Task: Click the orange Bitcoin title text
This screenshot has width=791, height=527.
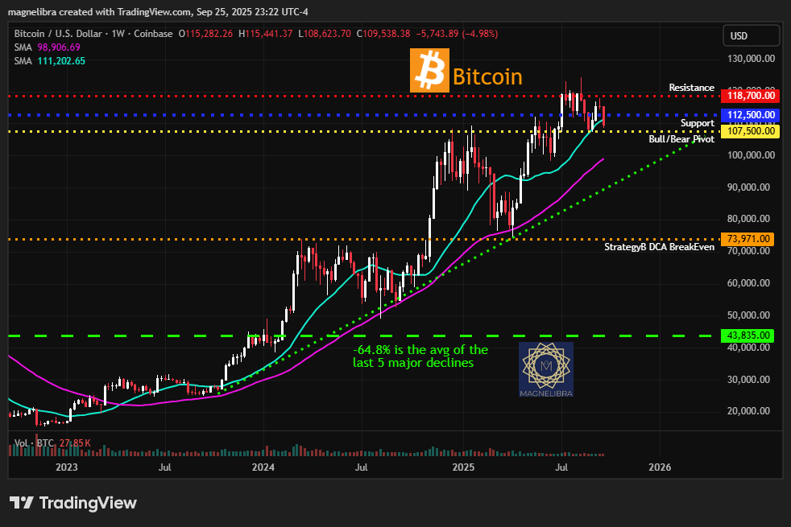Action: click(x=487, y=76)
